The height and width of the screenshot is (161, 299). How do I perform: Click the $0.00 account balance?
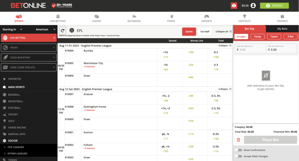245,6
